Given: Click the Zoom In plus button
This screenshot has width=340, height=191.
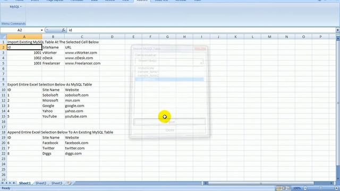Looking at the screenshot, I should pos(336,188).
